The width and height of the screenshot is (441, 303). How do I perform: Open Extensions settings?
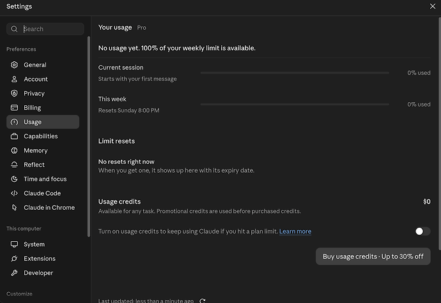pos(43,258)
